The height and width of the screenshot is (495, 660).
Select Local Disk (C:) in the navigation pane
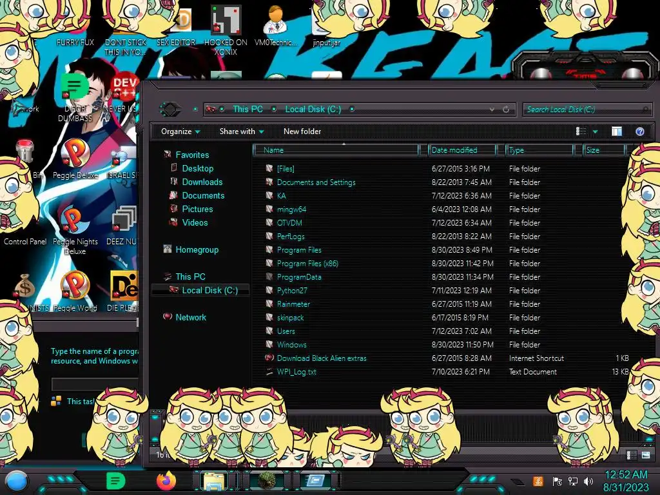coord(209,290)
